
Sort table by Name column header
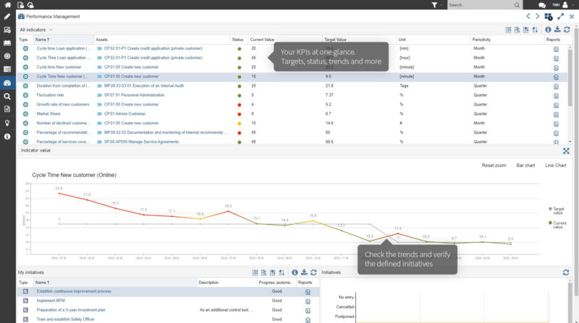coord(42,40)
